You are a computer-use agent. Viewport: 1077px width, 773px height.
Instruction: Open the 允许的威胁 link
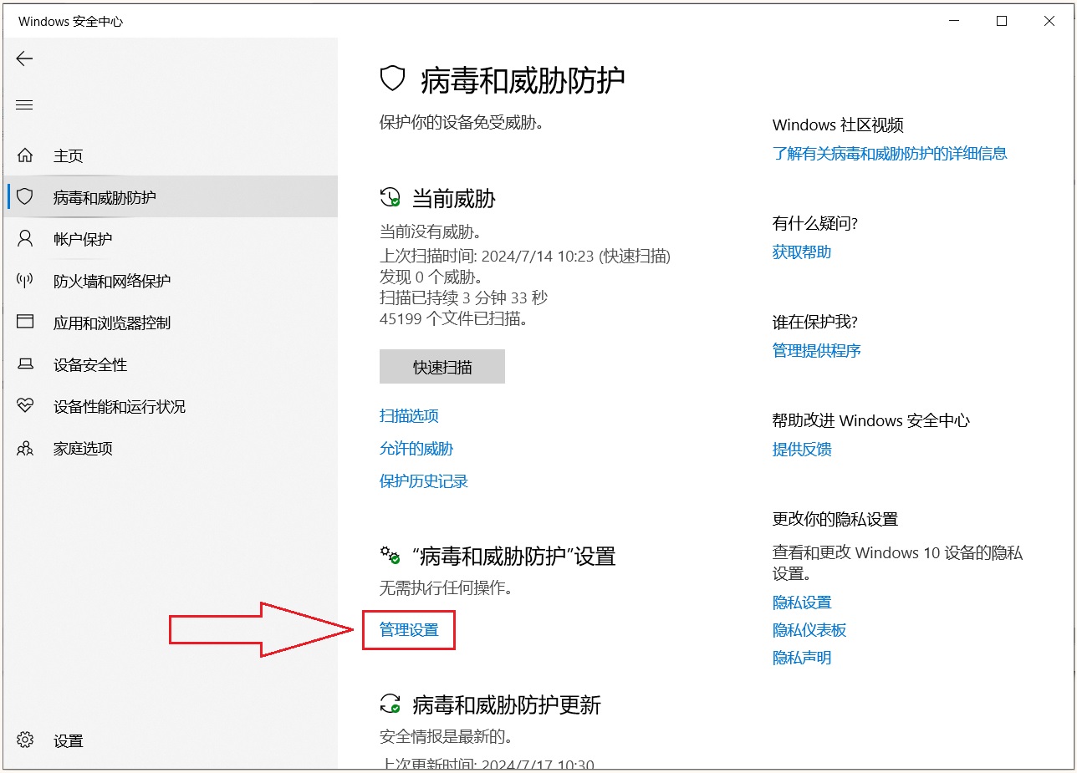pos(416,449)
